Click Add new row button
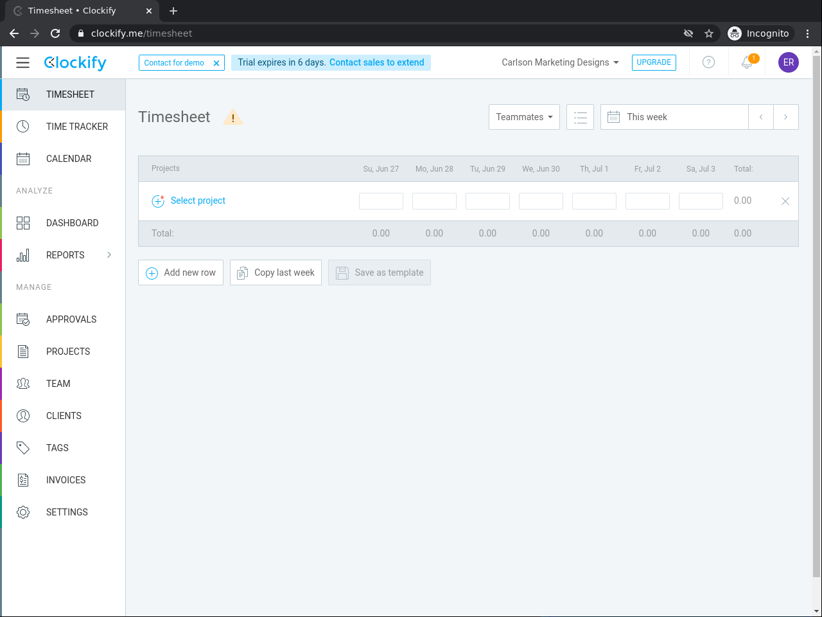The image size is (822, 617). pyautogui.click(x=180, y=273)
